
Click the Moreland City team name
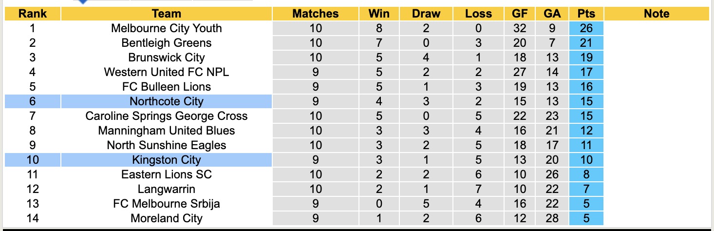coord(166,218)
